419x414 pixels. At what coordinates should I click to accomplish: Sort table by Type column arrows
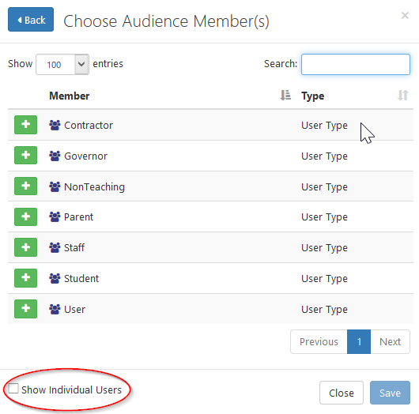pyautogui.click(x=402, y=96)
